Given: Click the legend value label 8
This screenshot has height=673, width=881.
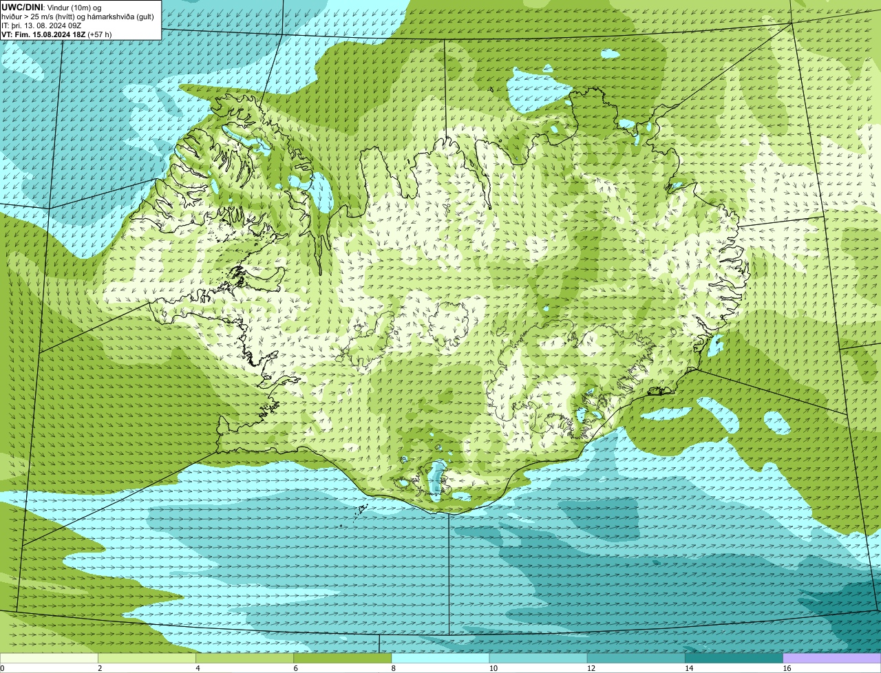Looking at the screenshot, I should pyautogui.click(x=393, y=668).
